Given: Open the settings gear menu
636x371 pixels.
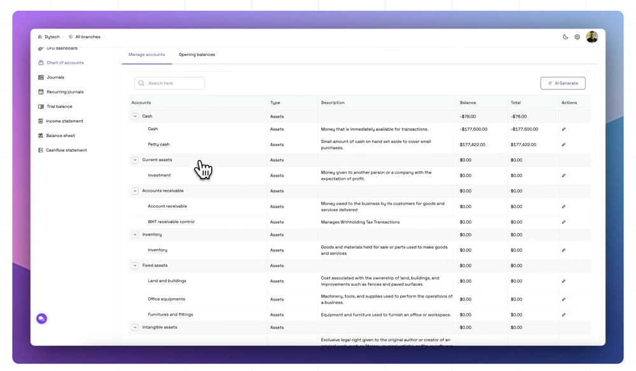Looking at the screenshot, I should click(577, 36).
